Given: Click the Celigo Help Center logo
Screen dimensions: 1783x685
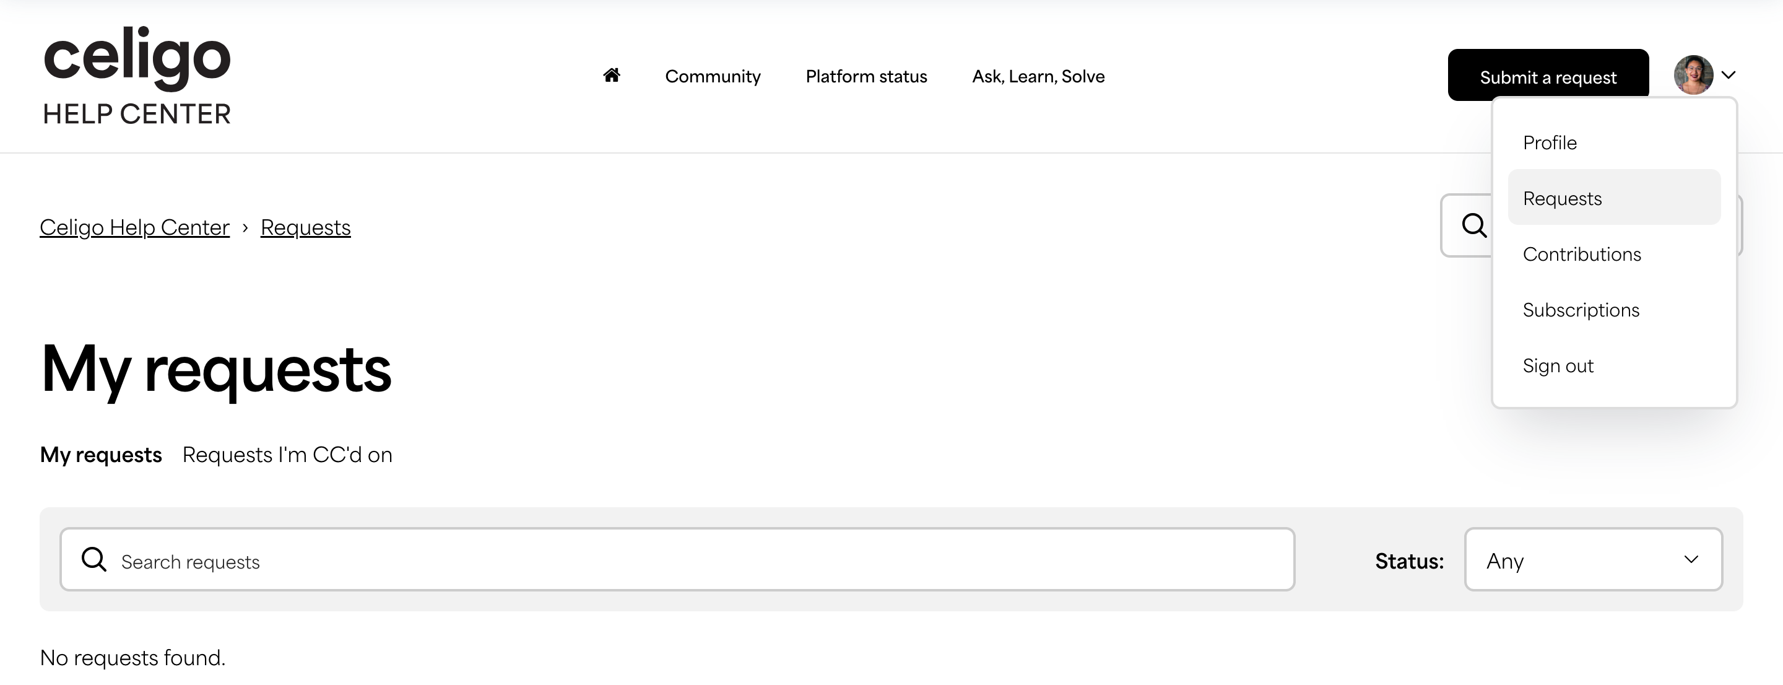Looking at the screenshot, I should tap(136, 76).
